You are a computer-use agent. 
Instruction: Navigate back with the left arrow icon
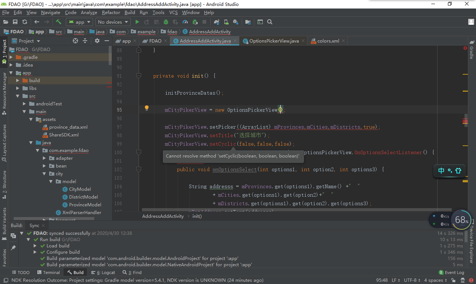tap(37, 22)
